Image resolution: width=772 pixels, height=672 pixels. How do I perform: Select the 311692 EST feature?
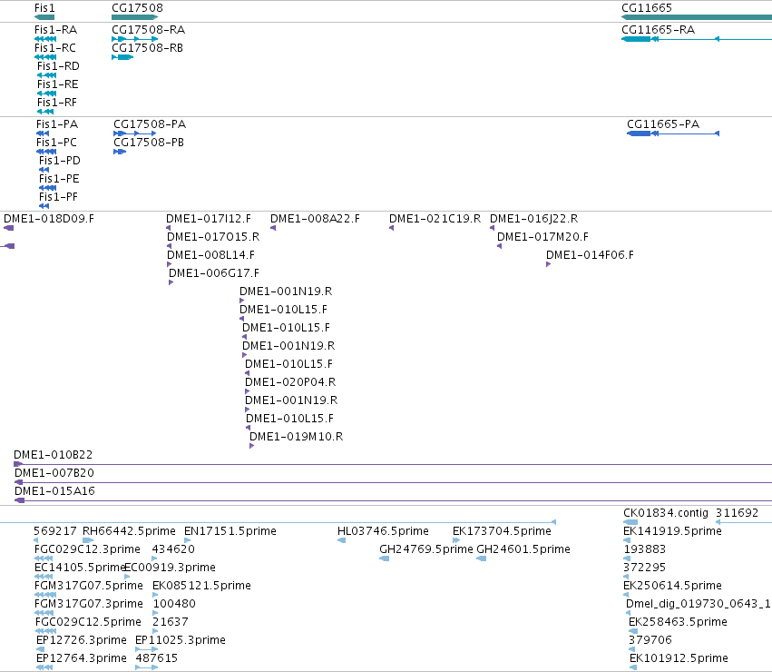coord(737,513)
